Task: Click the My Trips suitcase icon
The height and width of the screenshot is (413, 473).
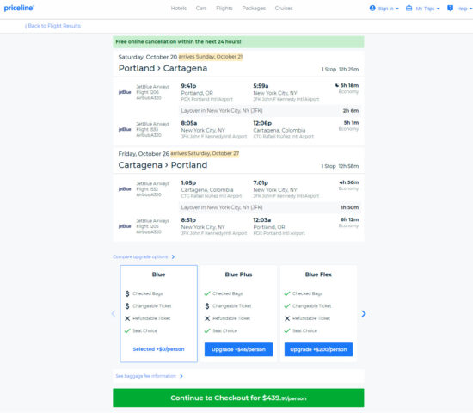Action: [408, 8]
